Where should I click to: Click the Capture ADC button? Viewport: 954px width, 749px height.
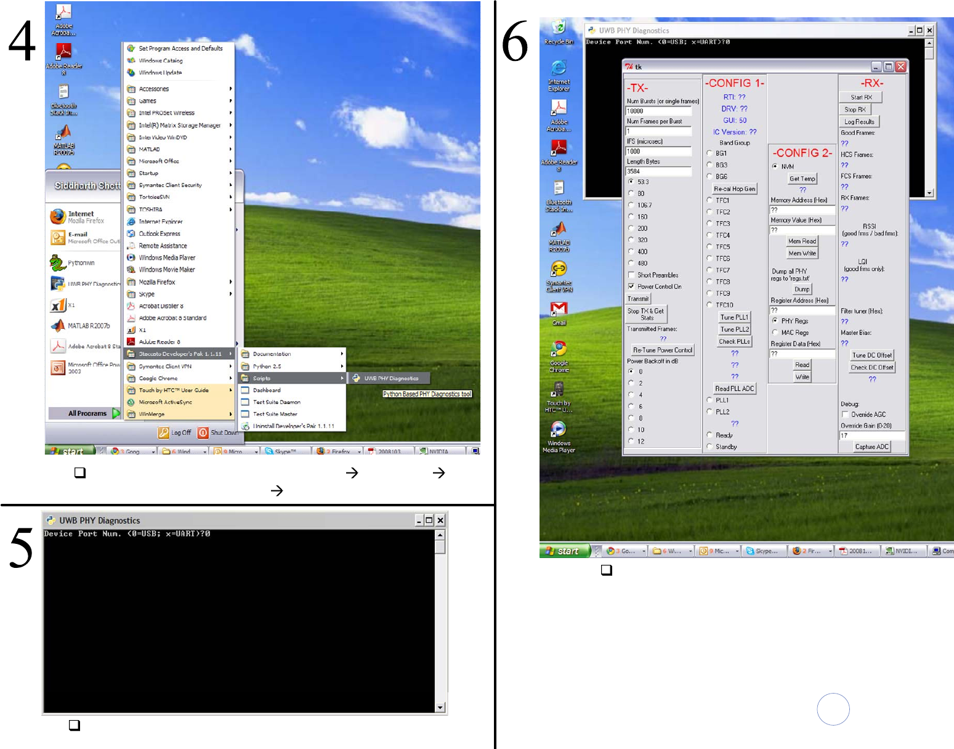point(871,447)
